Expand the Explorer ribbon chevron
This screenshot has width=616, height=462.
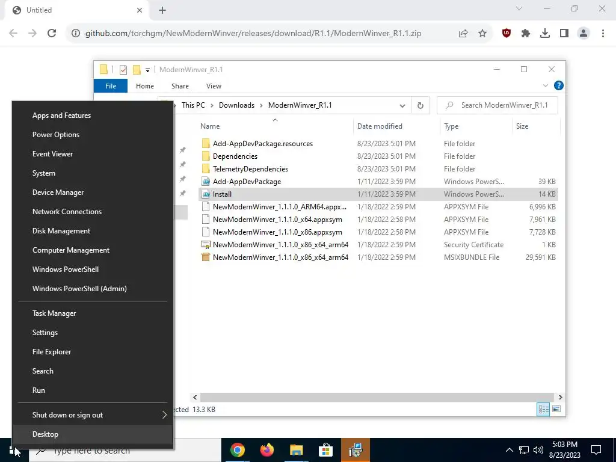click(x=545, y=85)
